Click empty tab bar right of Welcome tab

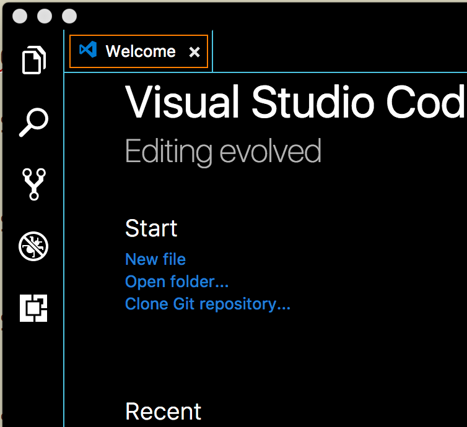[x=339, y=51]
